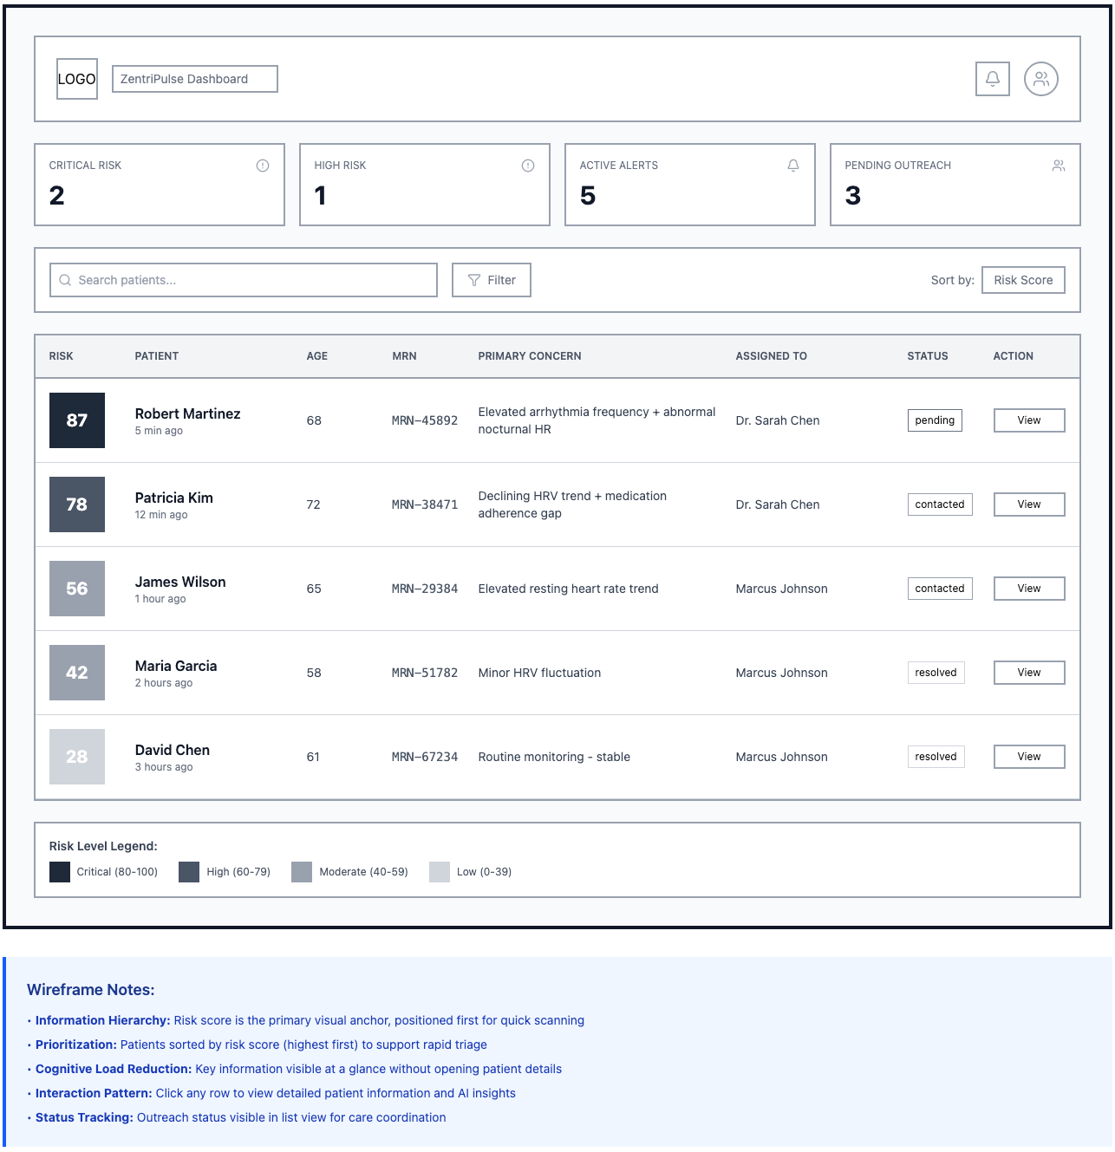1115x1152 pixels.
Task: Click the High Risk info icon
Action: point(528,166)
